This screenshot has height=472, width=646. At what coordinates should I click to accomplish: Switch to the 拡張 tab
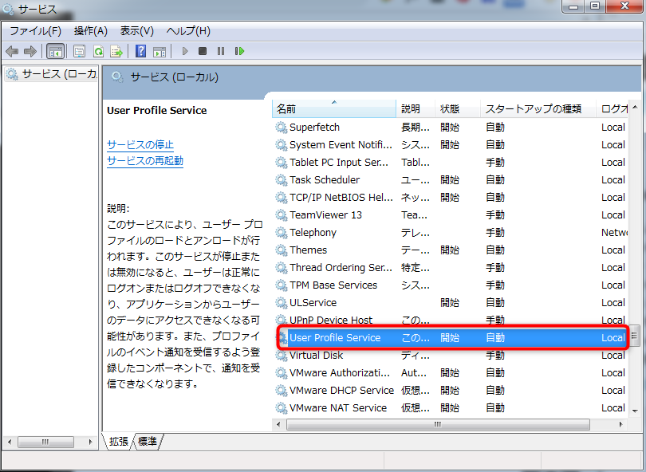(119, 442)
